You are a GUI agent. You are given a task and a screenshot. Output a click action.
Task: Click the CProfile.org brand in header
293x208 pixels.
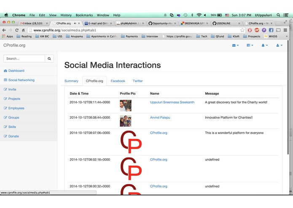pos(14,45)
